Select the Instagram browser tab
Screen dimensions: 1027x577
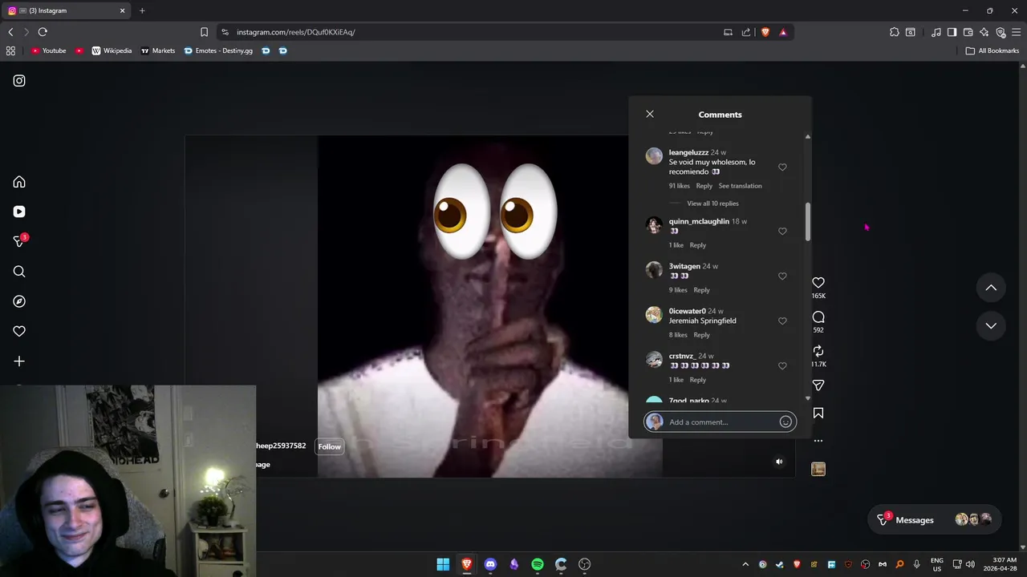(x=66, y=10)
